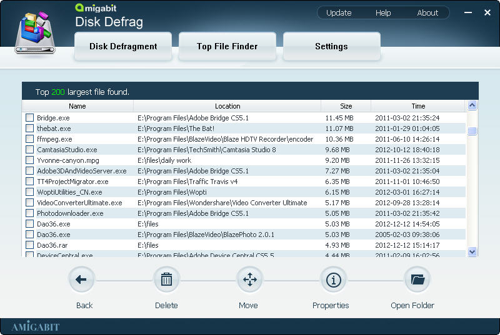Tick the Adobe3DAndVideoServer.exe checkbox
The image size is (500, 335).
(29, 171)
